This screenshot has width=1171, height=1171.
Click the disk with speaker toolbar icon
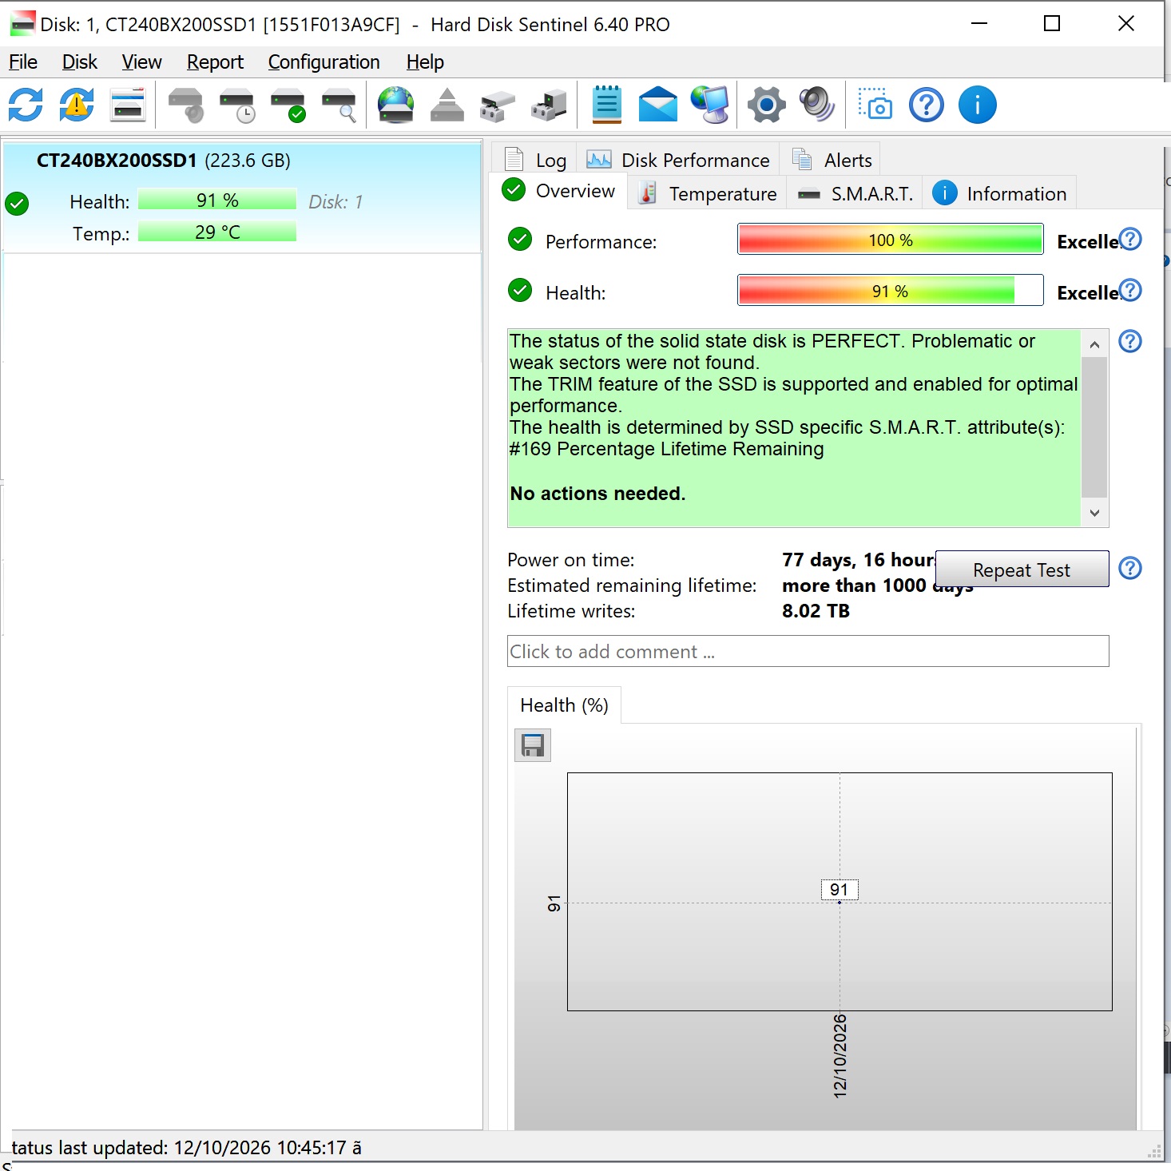click(x=186, y=105)
